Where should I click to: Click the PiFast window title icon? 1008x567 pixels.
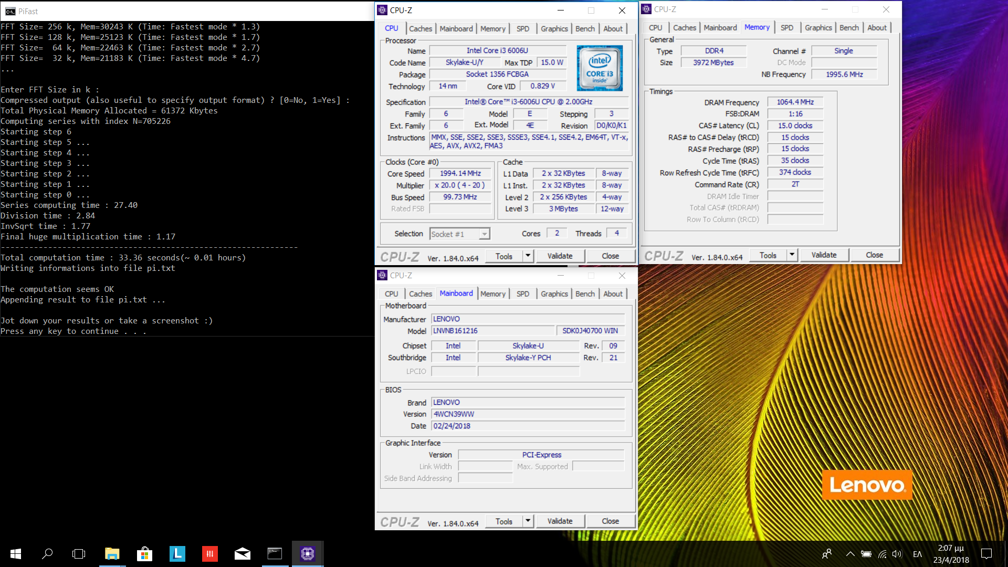click(10, 11)
